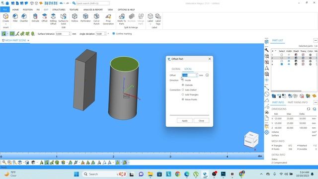Open the Position ribbon tab

tap(28, 9)
